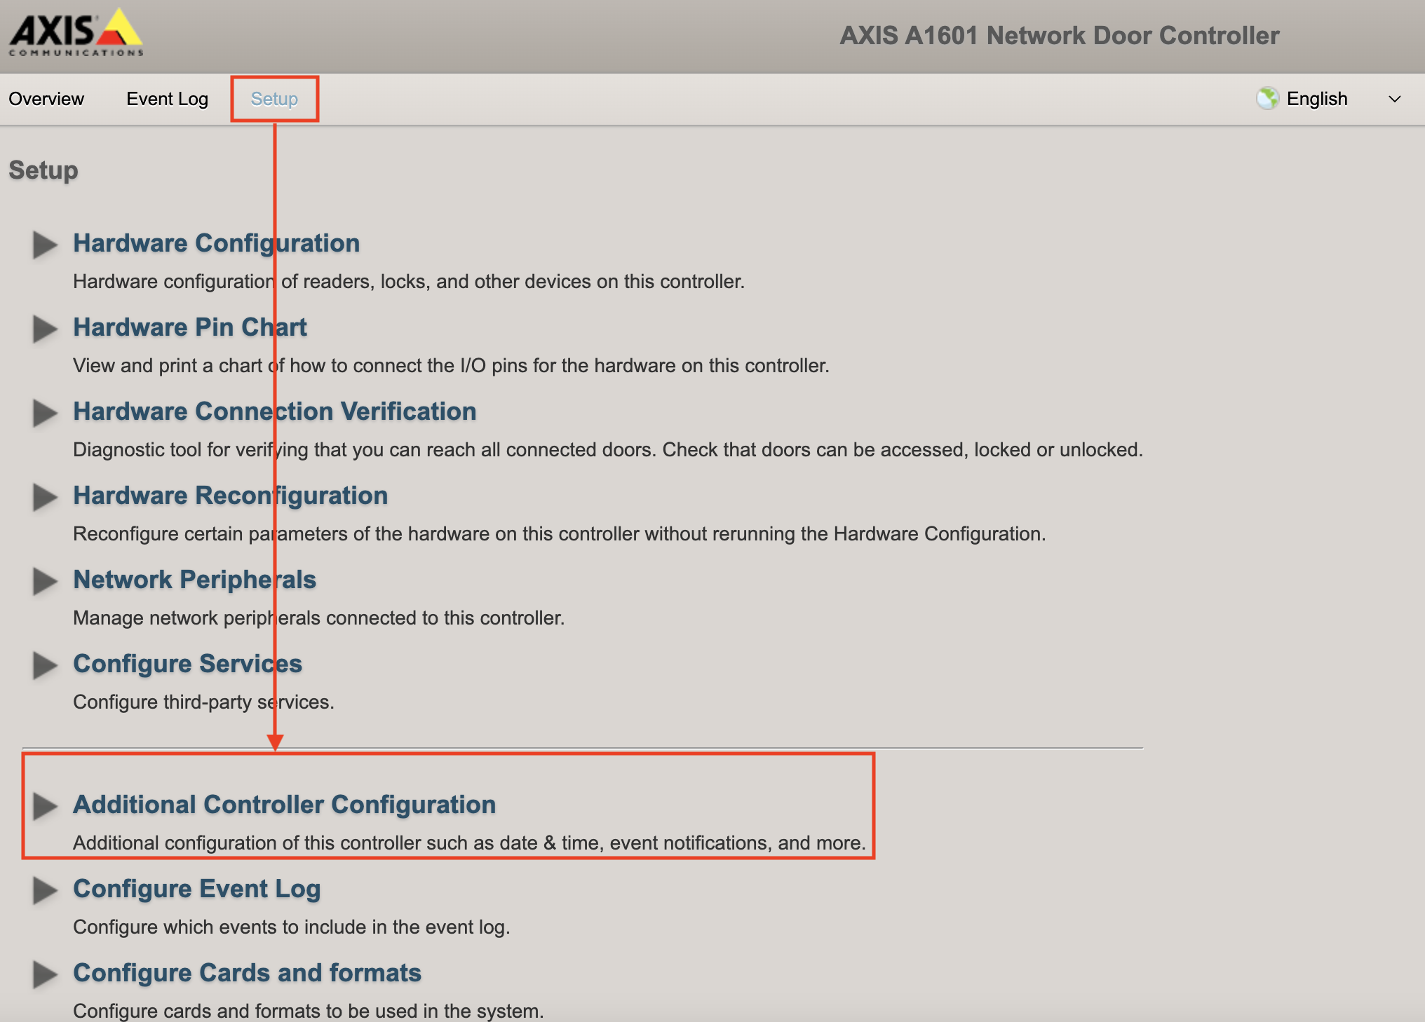Image resolution: width=1425 pixels, height=1022 pixels.
Task: Click description starting 'View and print a chart'
Action: coord(451,365)
